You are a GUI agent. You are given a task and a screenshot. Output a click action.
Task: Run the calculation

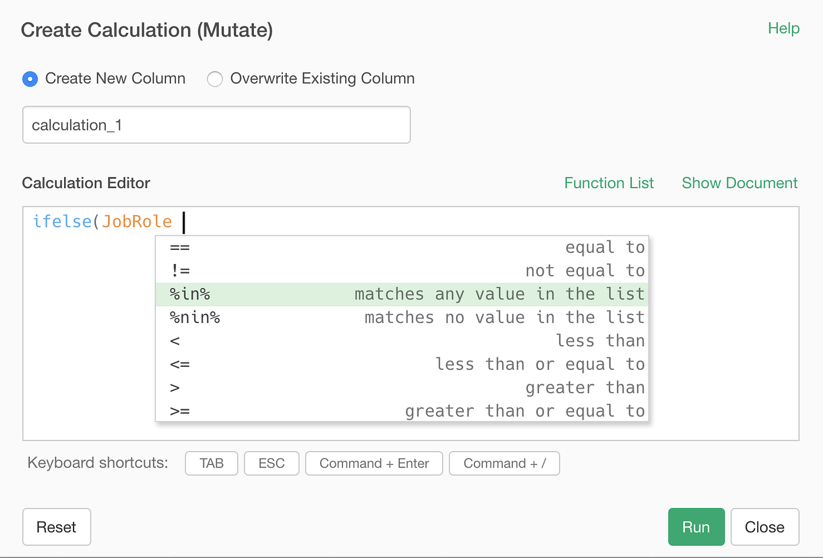696,526
